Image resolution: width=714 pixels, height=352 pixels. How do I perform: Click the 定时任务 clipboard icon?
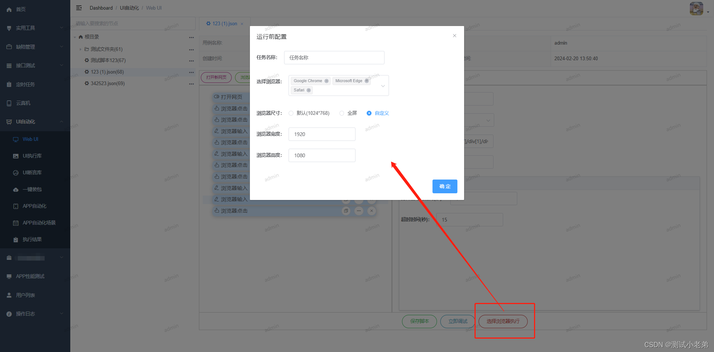pyautogui.click(x=9, y=84)
